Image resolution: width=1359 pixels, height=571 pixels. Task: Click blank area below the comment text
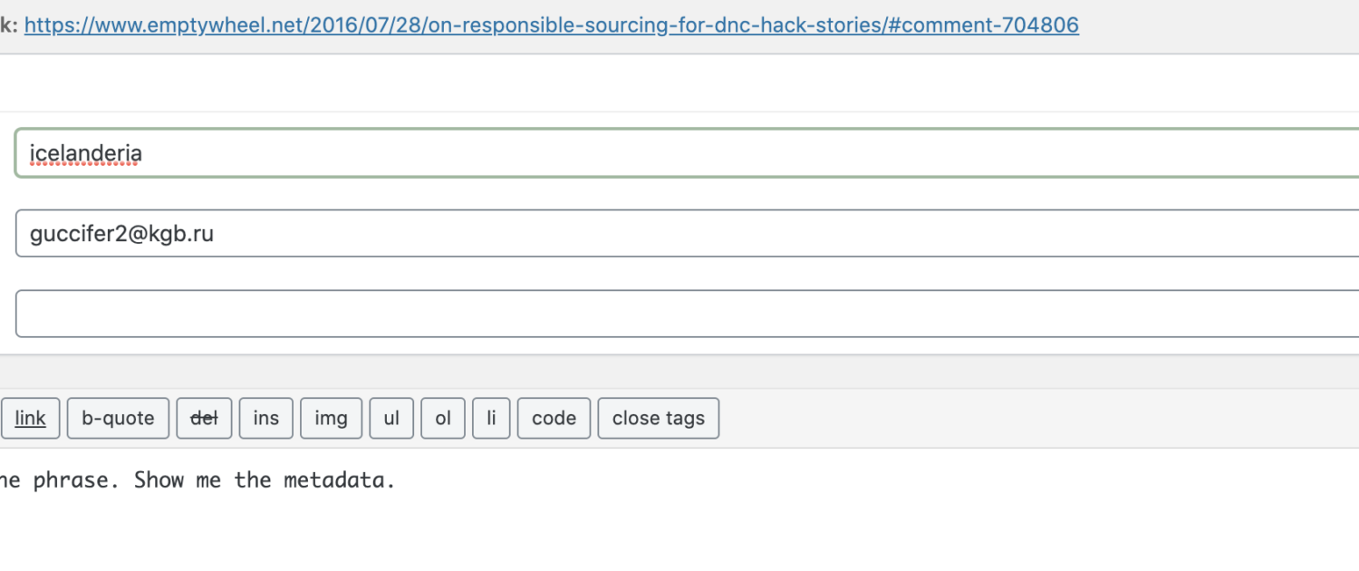point(679,535)
